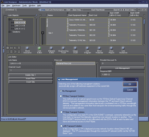Click bottom arrow of Link Objects scrollbar

[36, 45]
